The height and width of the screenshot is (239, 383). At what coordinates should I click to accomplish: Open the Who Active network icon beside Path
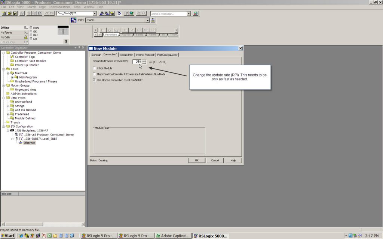point(153,20)
